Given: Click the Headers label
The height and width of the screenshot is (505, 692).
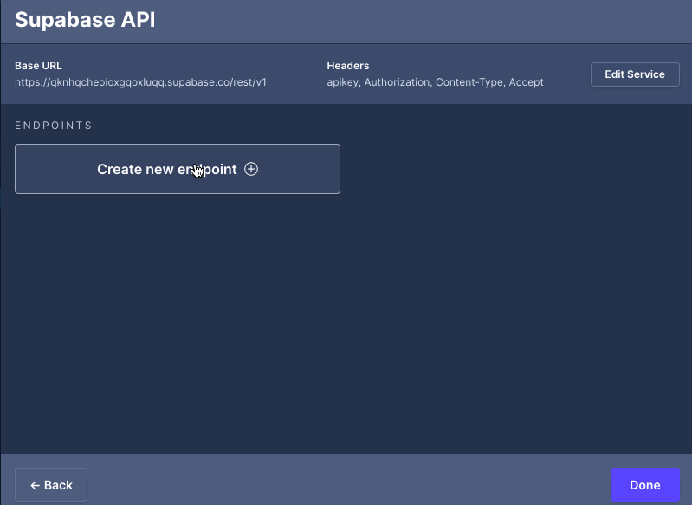Looking at the screenshot, I should pyautogui.click(x=348, y=66).
